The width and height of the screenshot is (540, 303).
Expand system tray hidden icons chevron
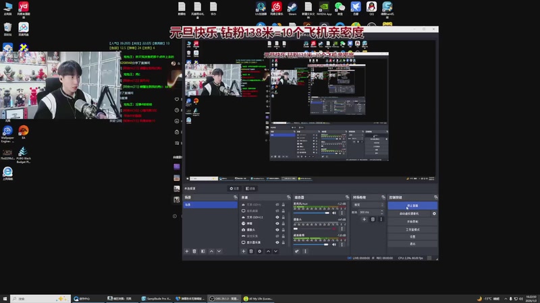(505, 298)
